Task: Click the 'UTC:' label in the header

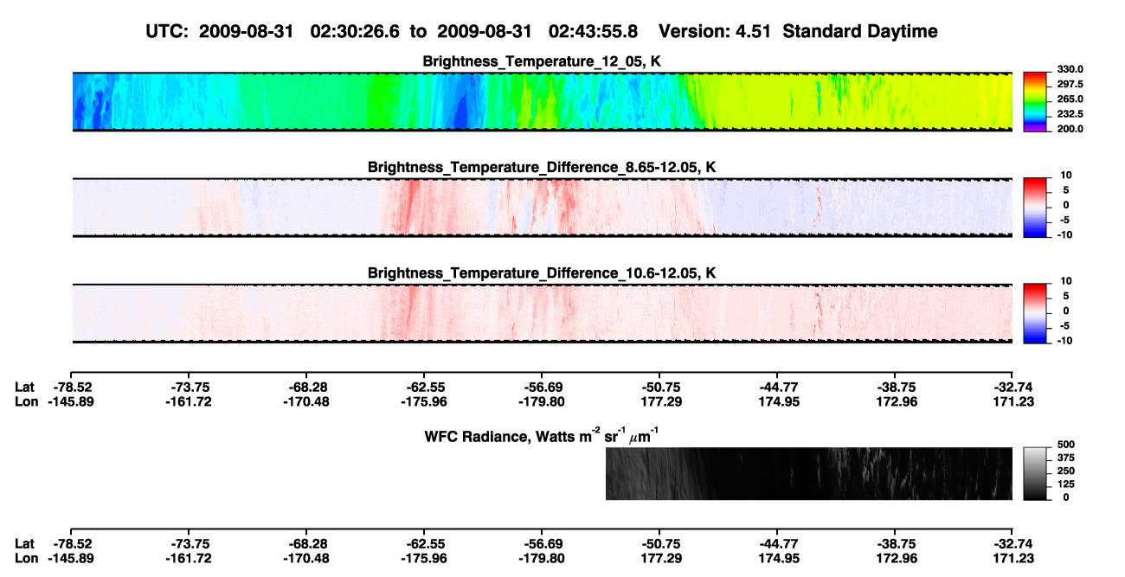Action: point(166,32)
